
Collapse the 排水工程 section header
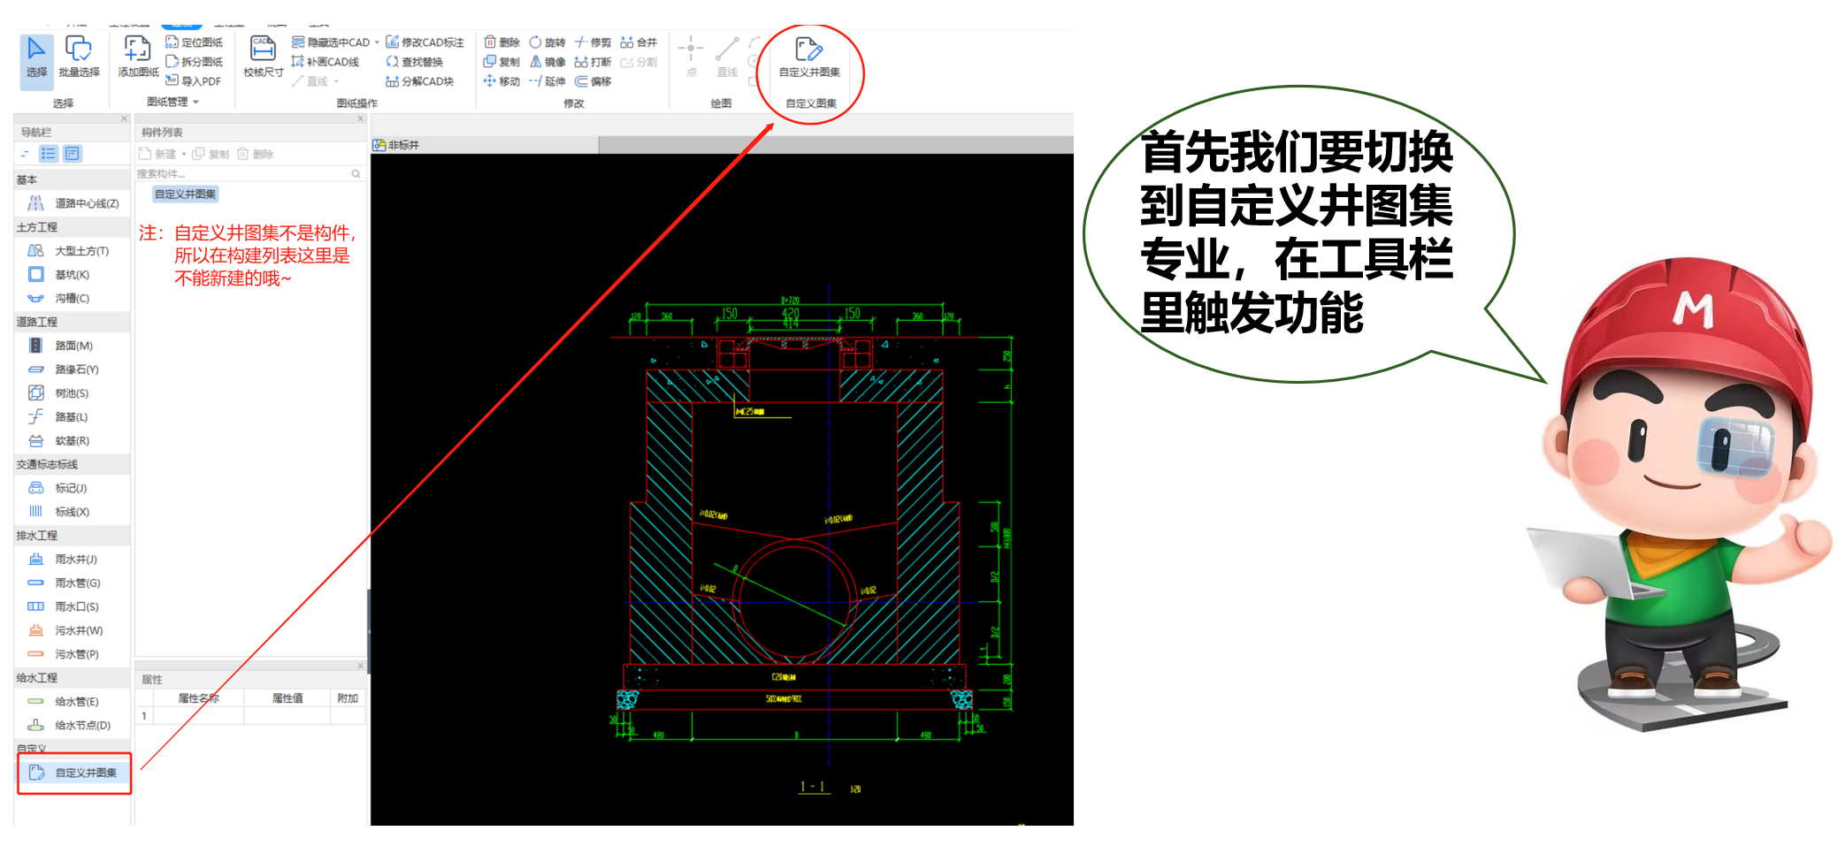[x=73, y=536]
